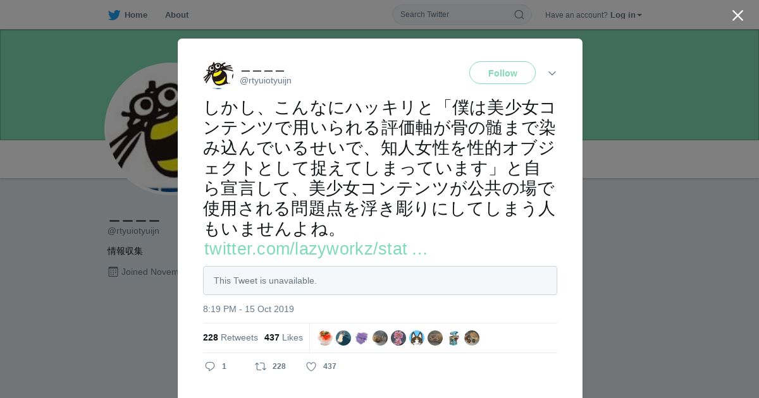759x398 pixels.
Task: Follow the @rtyuiotyuijn account
Action: 502,73
